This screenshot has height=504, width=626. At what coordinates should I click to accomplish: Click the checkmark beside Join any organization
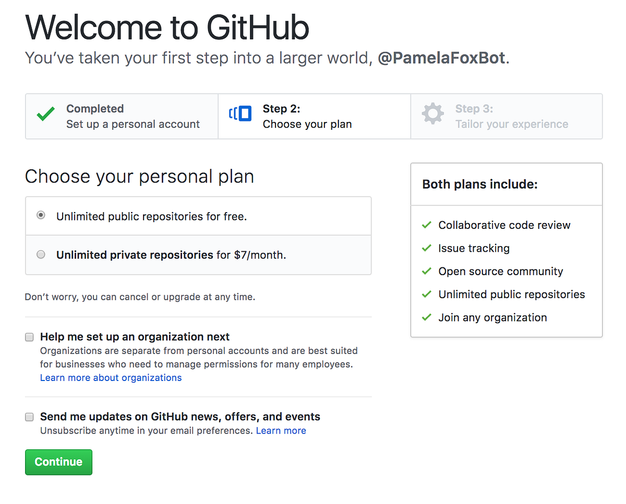click(x=426, y=317)
